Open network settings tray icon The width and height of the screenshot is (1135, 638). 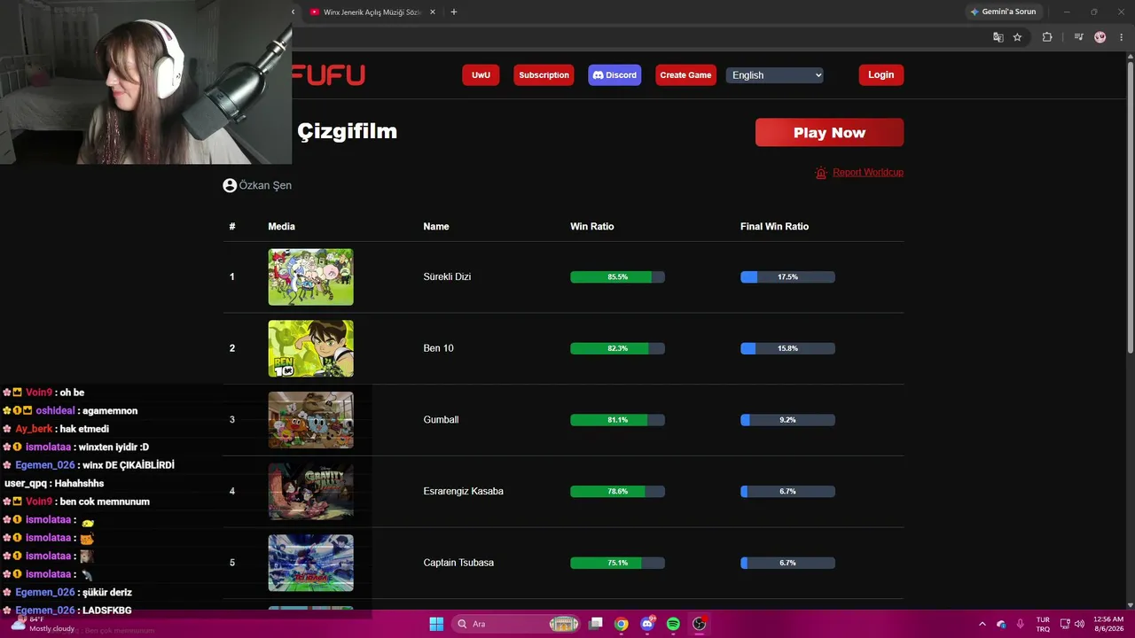(x=1065, y=624)
